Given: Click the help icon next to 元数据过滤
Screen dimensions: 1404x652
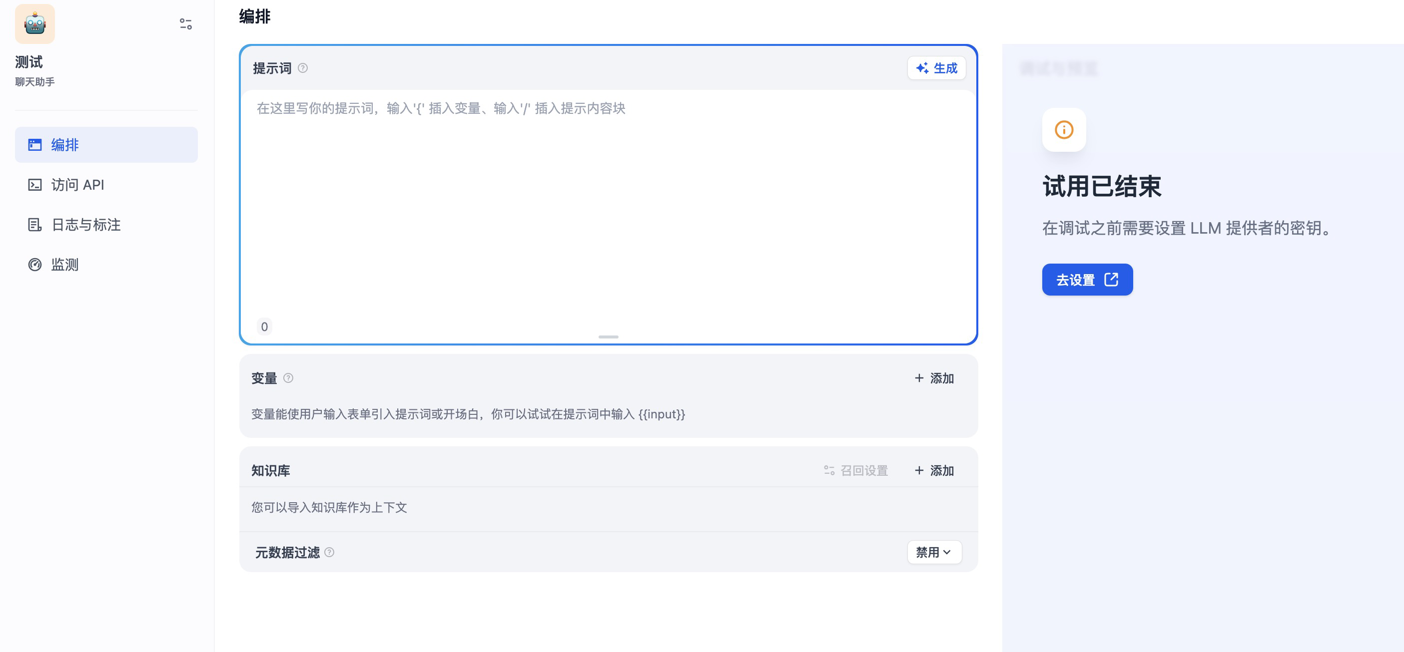Looking at the screenshot, I should tap(329, 552).
